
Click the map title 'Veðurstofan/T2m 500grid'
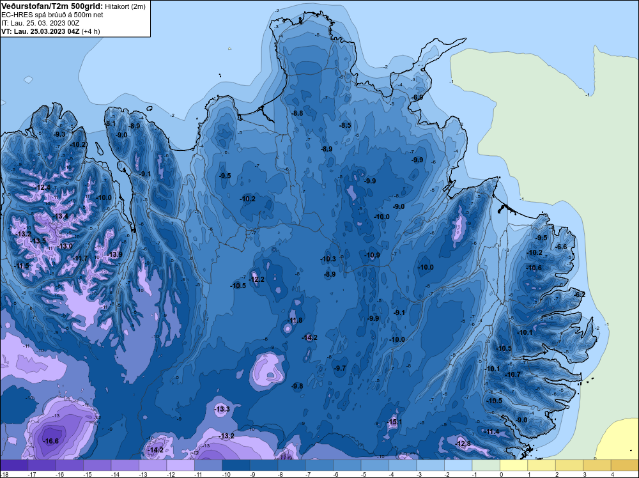(x=52, y=6)
